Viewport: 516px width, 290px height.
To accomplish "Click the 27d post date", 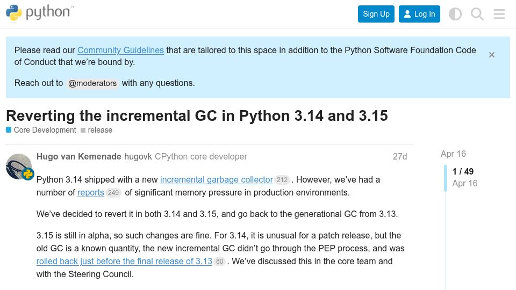I will coord(400,156).
